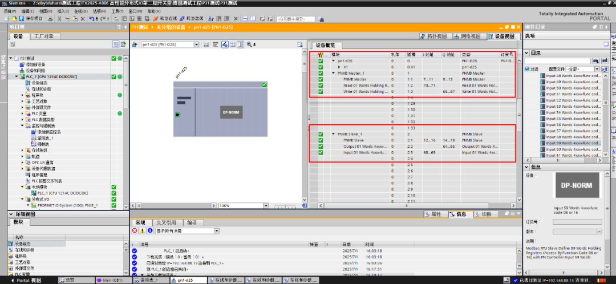Switch to 网络视图 tab
Viewport: 616px width, 284px height.
pyautogui.click(x=468, y=36)
